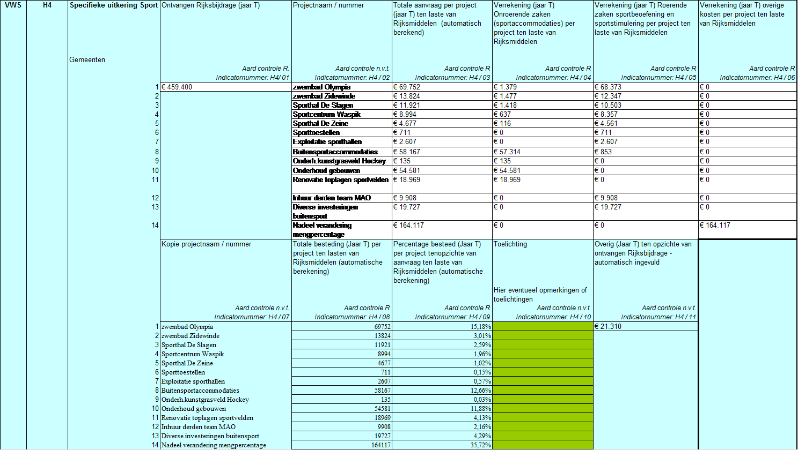Select the 'Indicatornummer: H4/ 01' label
Screen dimensions: 798x450
coord(253,78)
